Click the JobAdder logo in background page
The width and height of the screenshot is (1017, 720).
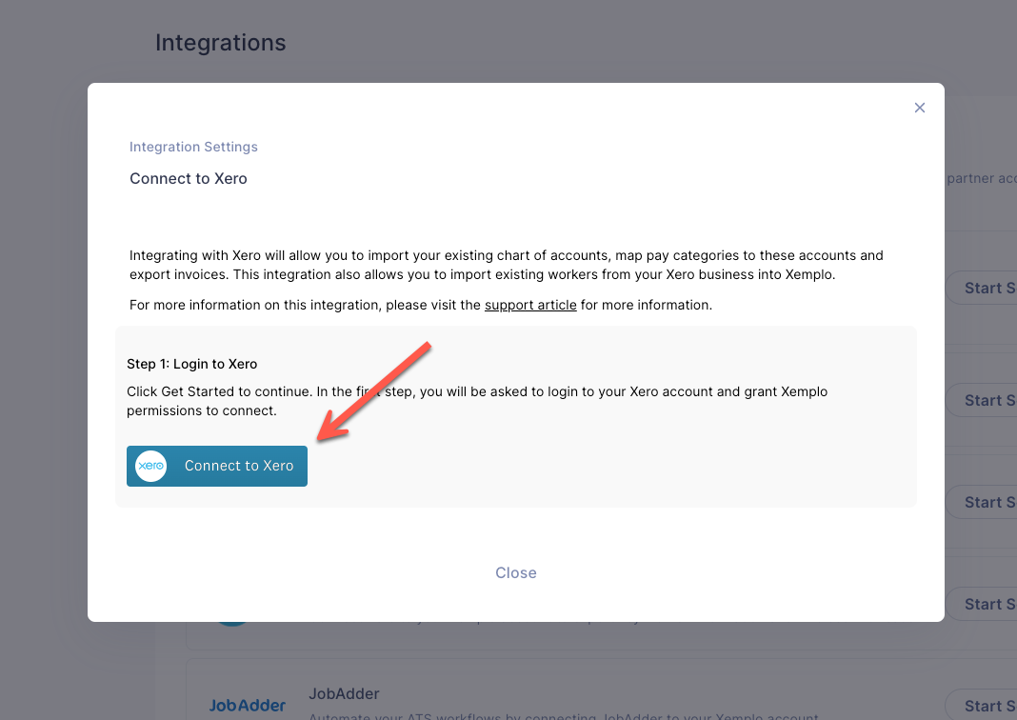(x=248, y=705)
